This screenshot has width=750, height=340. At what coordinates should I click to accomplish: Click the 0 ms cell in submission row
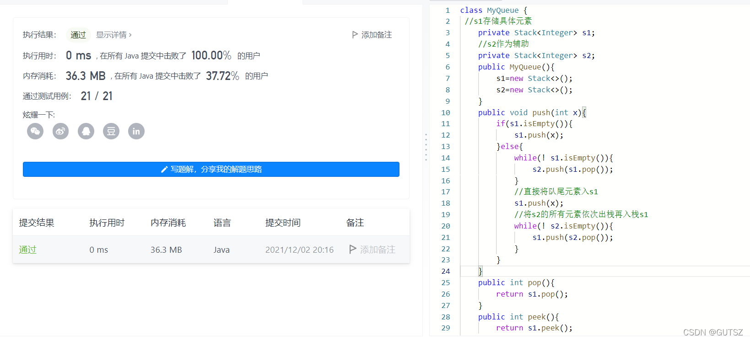[99, 250]
